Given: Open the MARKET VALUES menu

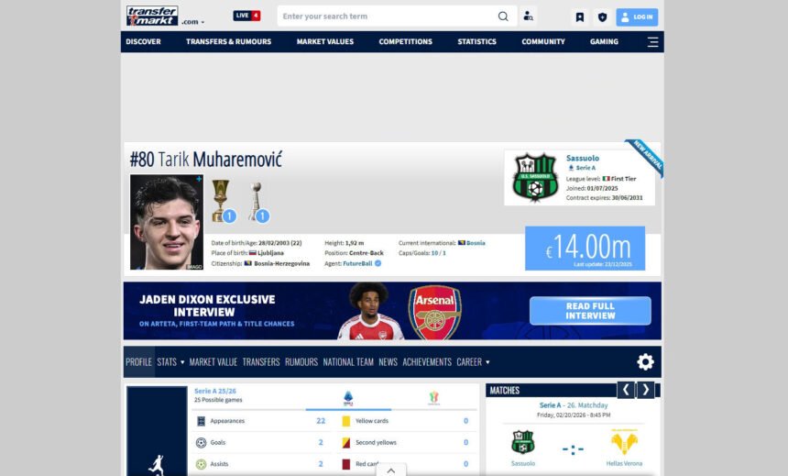Looking at the screenshot, I should 325,42.
